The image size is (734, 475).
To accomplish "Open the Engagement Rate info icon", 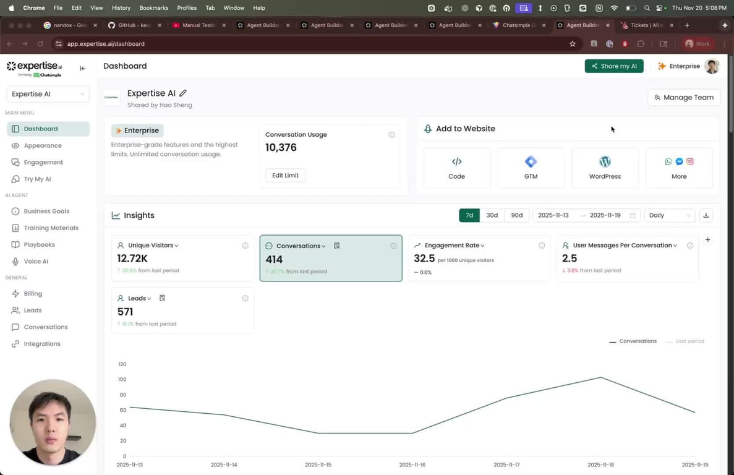I will (542, 245).
